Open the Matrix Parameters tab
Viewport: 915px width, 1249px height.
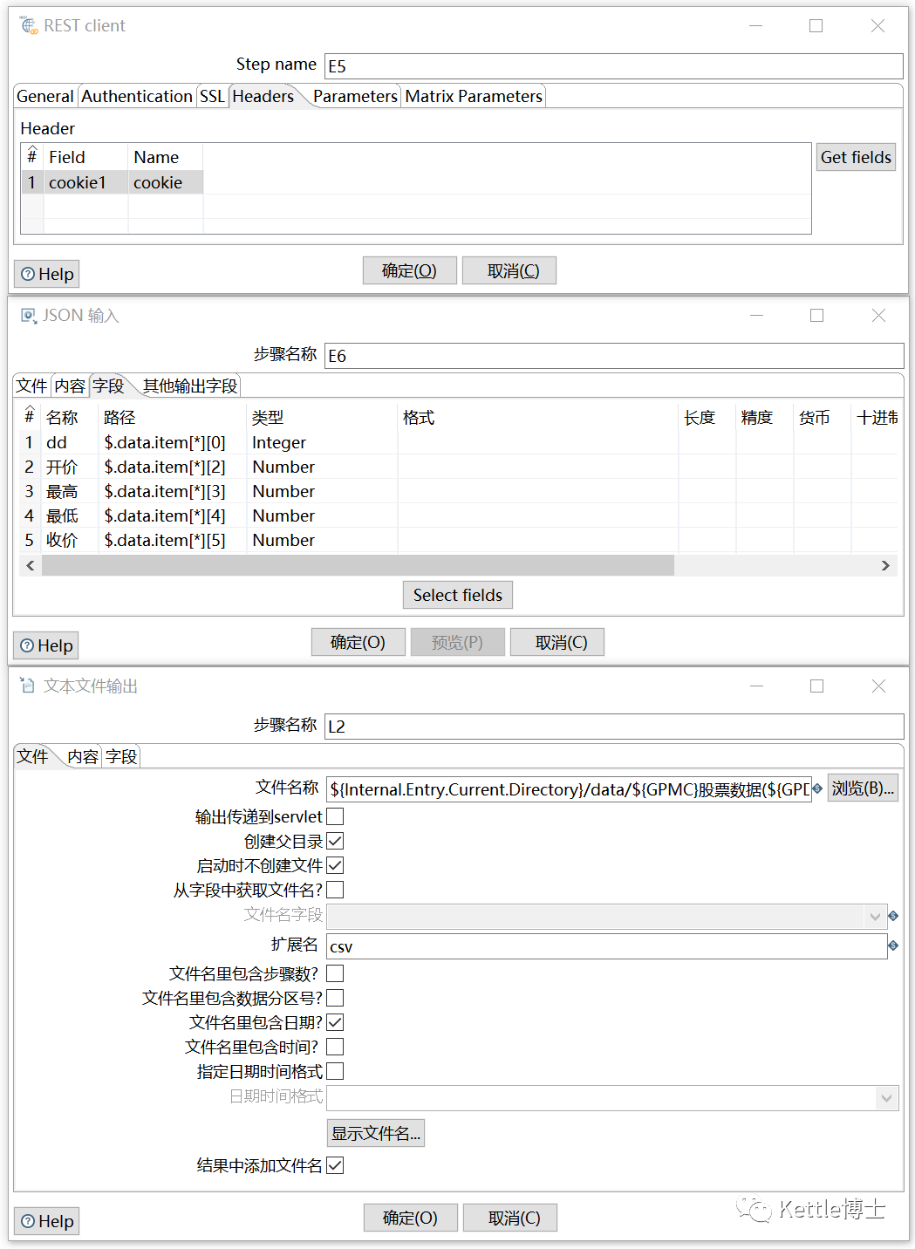474,96
